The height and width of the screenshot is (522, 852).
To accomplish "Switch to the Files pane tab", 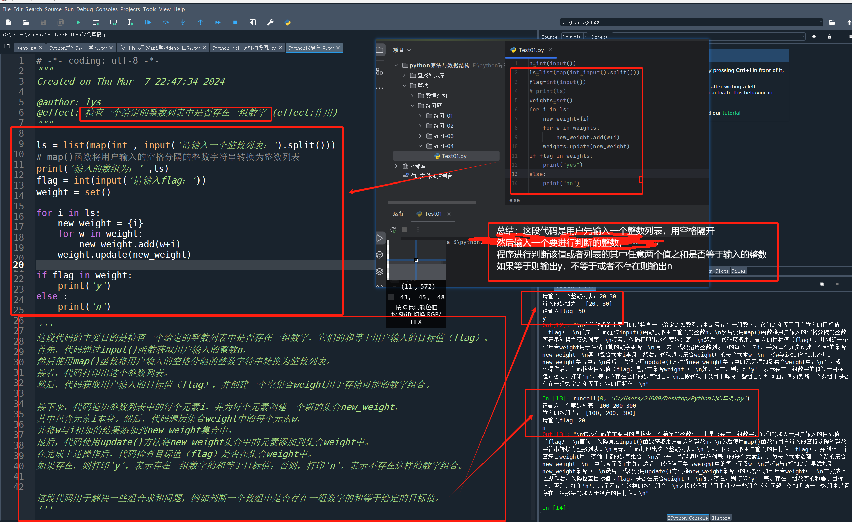I will tap(739, 271).
